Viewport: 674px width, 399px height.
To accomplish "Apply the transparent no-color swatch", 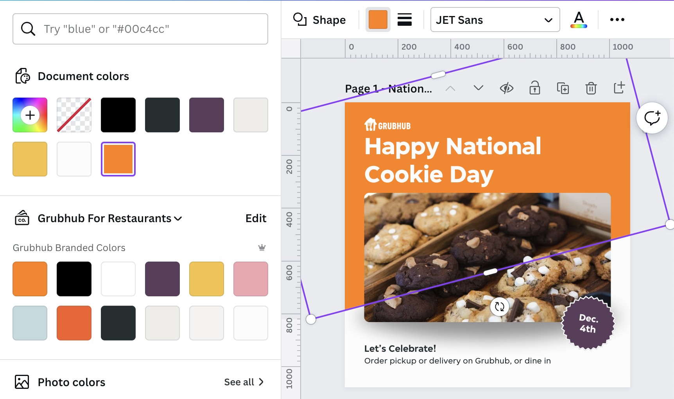I will tap(74, 115).
